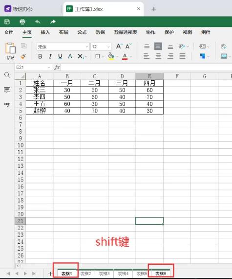Screen dimensions: 232x279
Task: Click the formula bar input field
Action: [x=146, y=68]
